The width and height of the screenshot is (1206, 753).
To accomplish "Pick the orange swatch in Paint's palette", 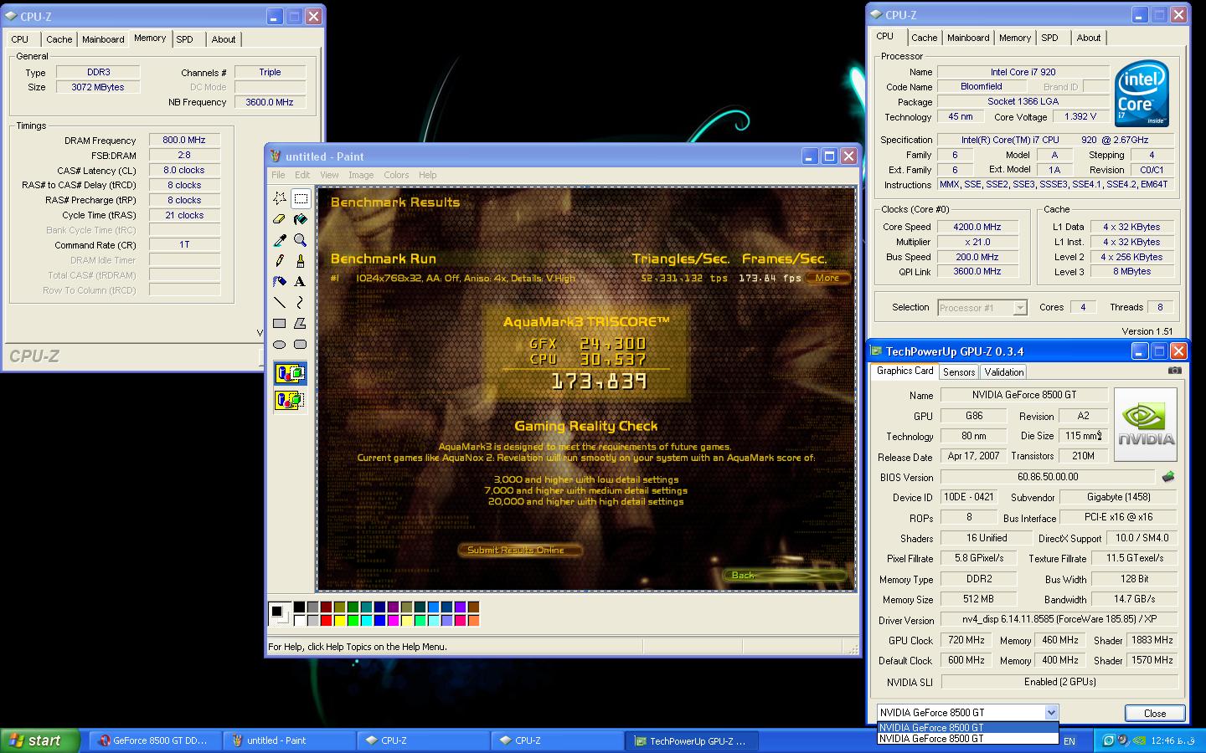I will 473,621.
